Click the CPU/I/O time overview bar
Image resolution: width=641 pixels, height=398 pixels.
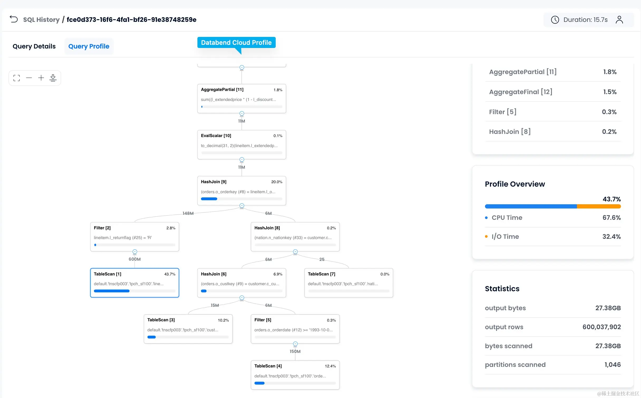tap(553, 206)
